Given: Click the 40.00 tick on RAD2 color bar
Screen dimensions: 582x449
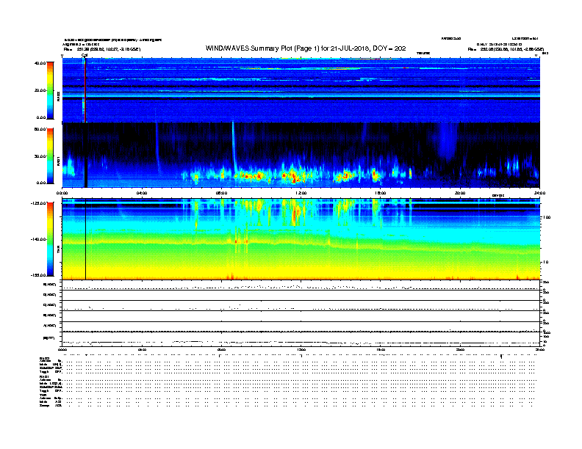Looking at the screenshot, I should [40, 63].
